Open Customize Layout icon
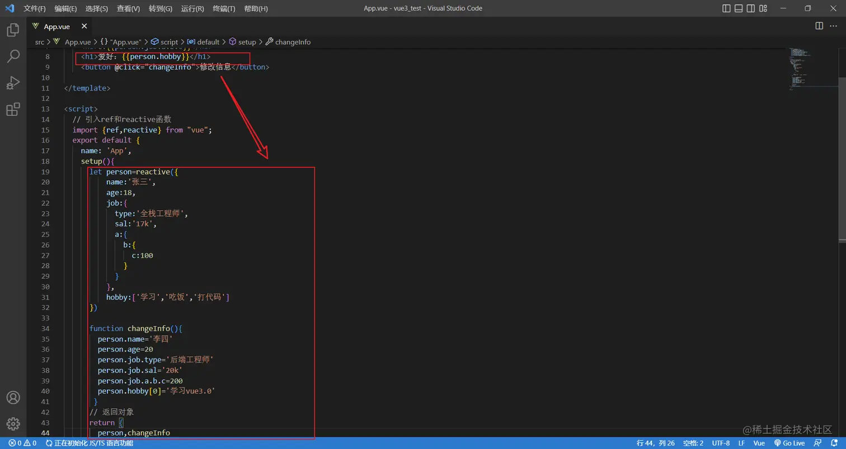The width and height of the screenshot is (846, 449). 763,8
